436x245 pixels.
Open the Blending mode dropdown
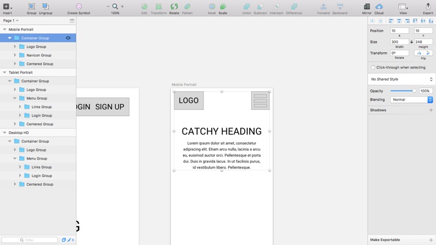[x=412, y=99]
